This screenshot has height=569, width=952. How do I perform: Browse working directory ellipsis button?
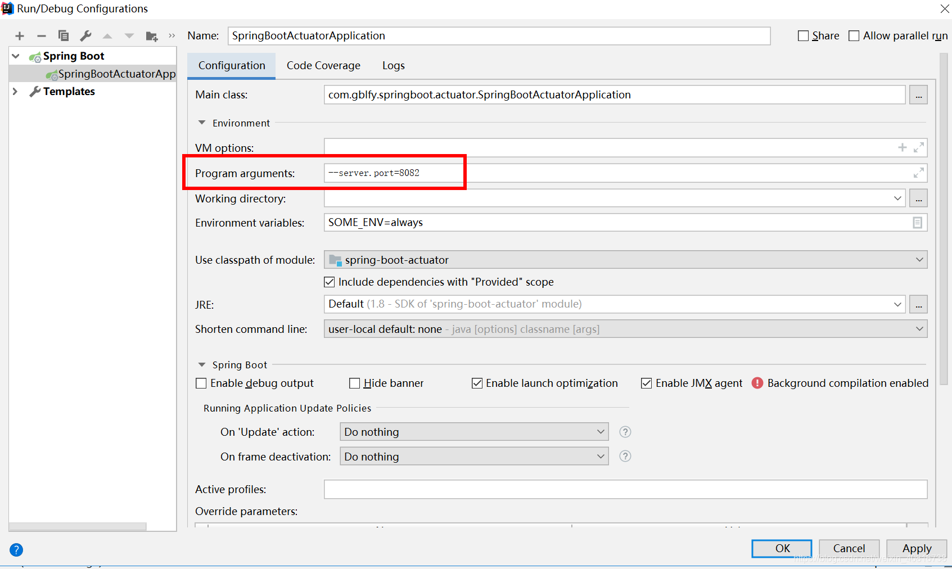918,198
